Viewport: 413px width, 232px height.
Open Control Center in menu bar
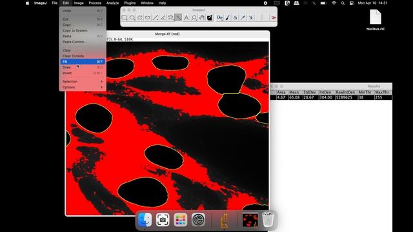(351, 3)
